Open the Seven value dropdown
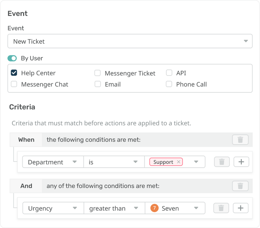260x228 pixels. pos(196,208)
